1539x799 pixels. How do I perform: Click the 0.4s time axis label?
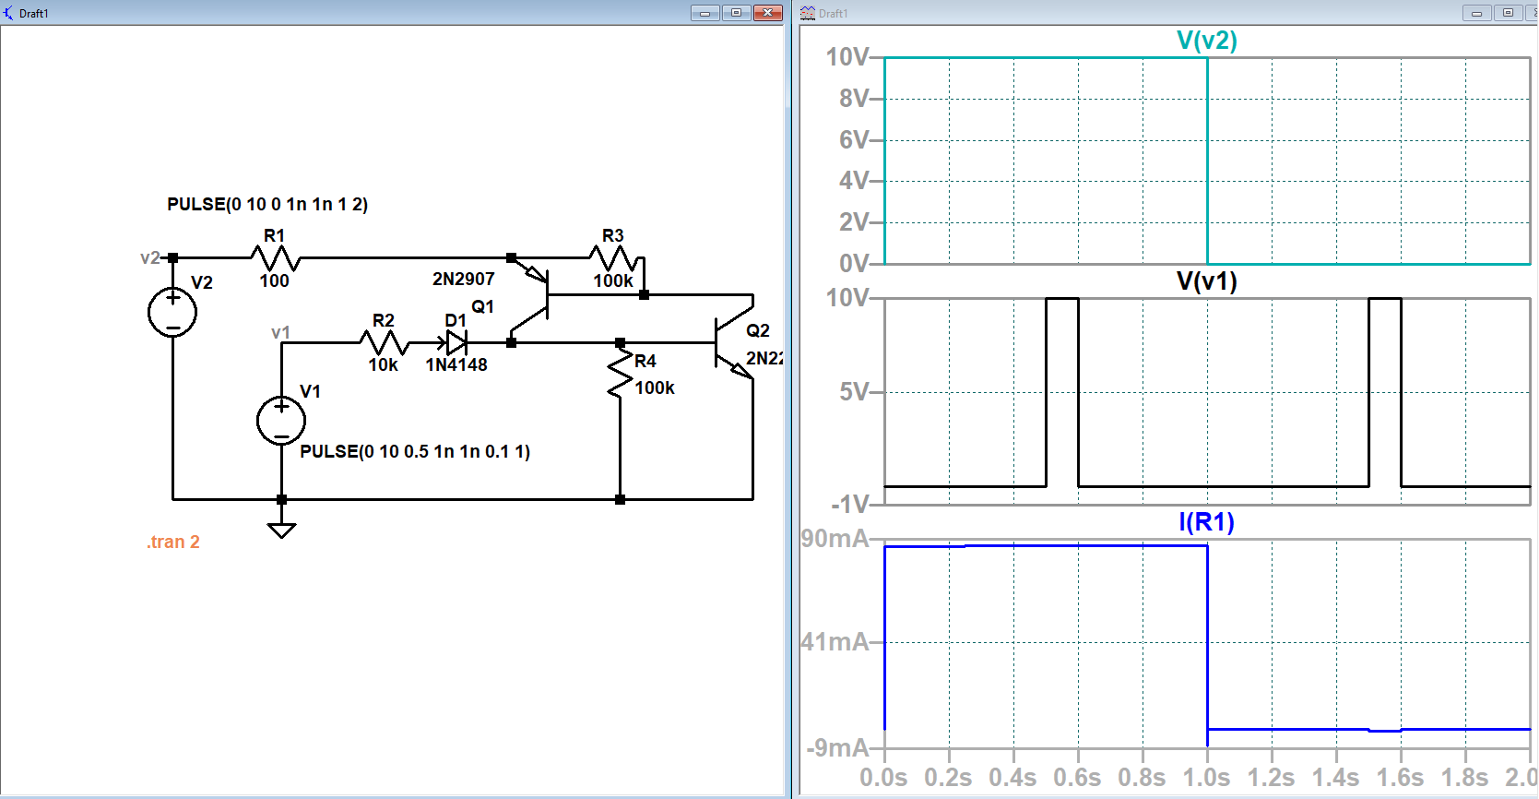point(1013,778)
